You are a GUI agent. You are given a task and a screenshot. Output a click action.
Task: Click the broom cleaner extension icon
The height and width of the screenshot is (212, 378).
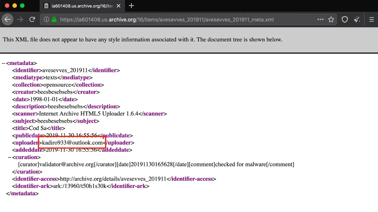coord(357,19)
